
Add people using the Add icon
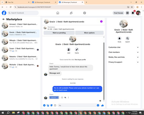tap(69, 49)
